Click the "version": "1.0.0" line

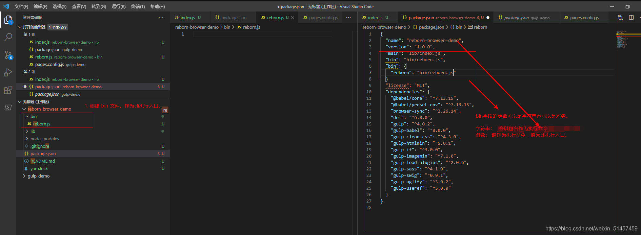coord(410,47)
